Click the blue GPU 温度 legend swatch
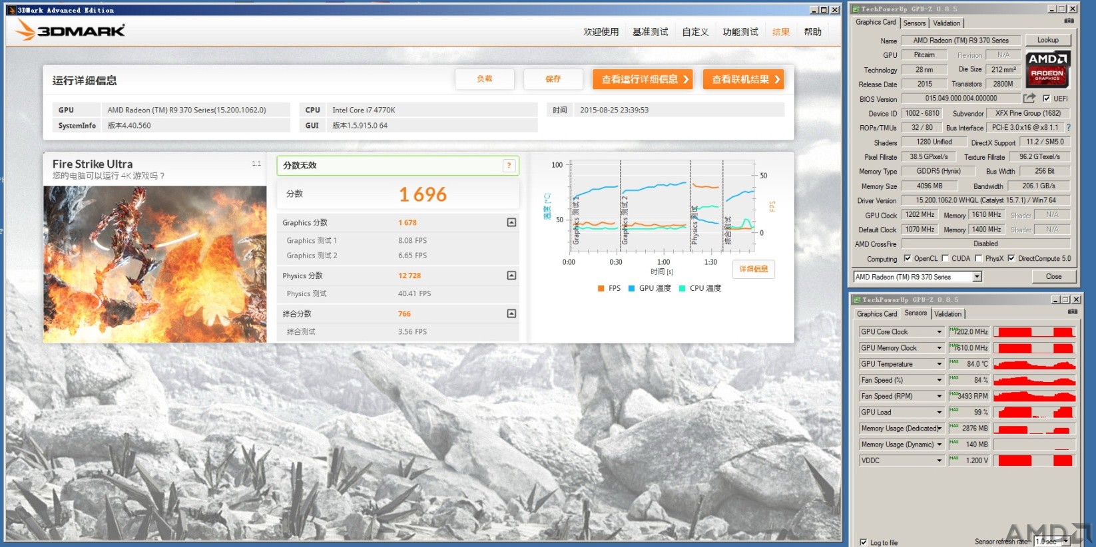1096x547 pixels. tap(631, 289)
